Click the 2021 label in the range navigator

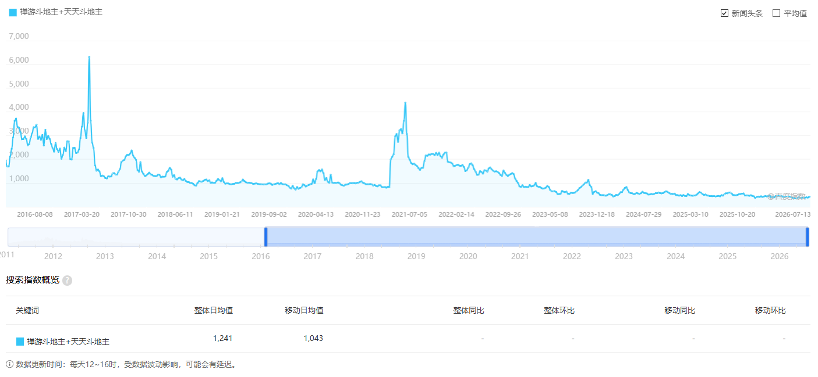click(x=520, y=256)
